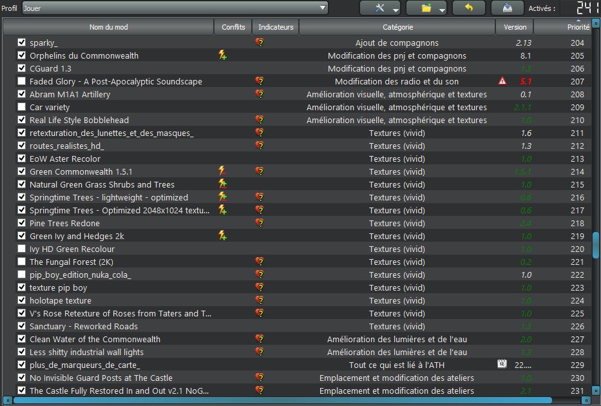Open the Profil dropdown showing Jouer

[x=175, y=8]
